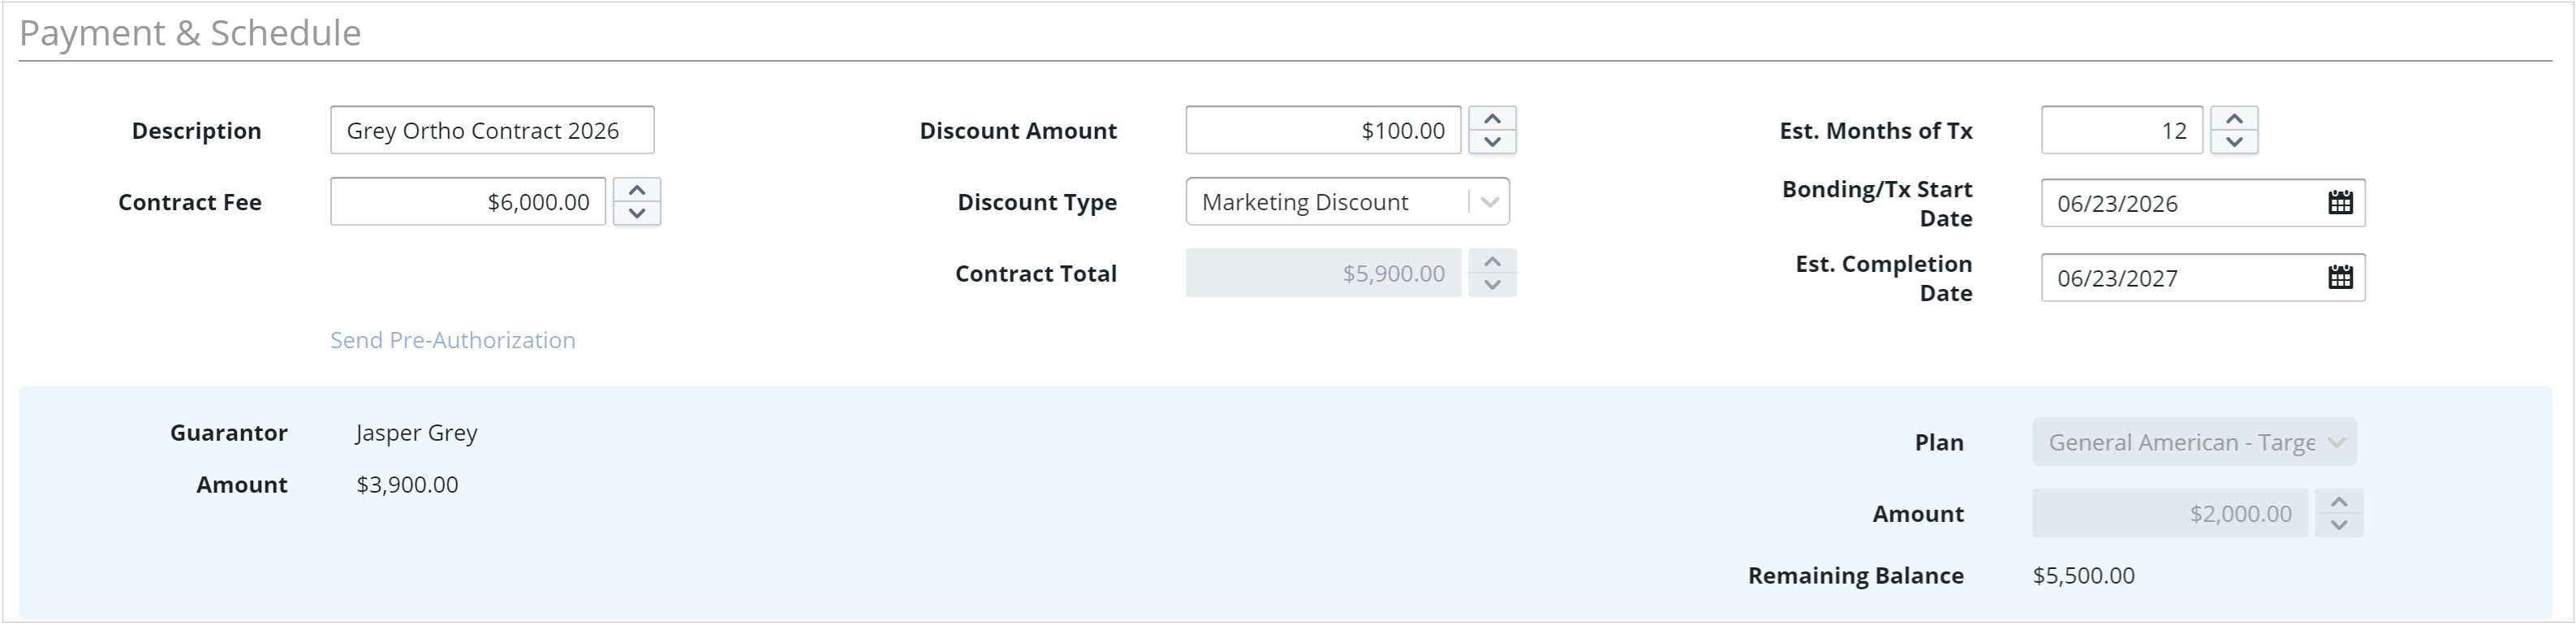This screenshot has height=625, width=2576.
Task: Increase Contract Fee with up arrow
Action: [637, 190]
